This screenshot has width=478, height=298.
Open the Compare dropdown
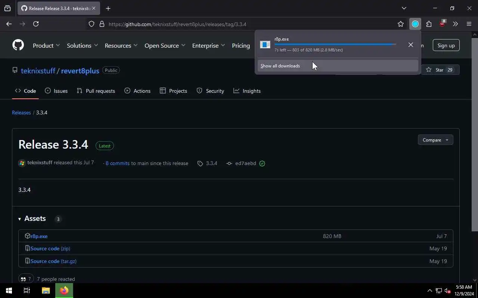click(435, 140)
